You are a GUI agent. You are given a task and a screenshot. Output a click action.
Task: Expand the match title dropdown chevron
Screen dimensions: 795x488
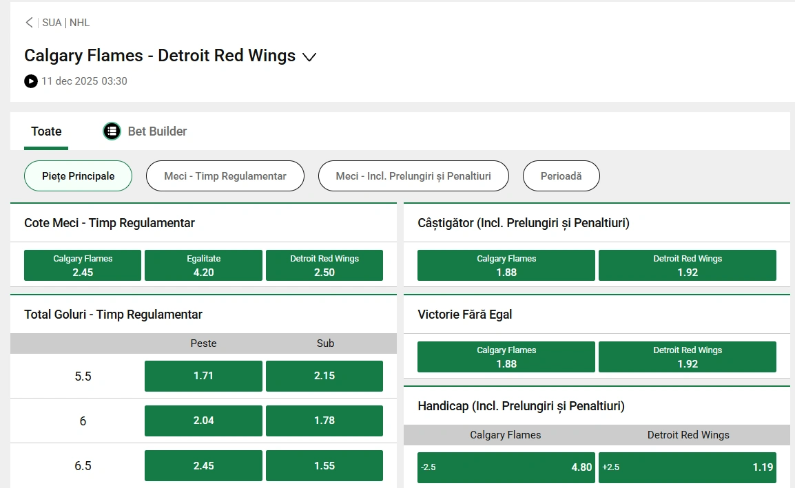click(309, 57)
